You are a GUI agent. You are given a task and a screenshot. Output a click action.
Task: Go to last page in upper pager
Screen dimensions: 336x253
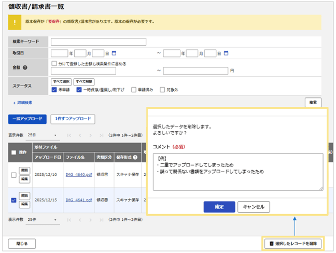tap(101, 135)
